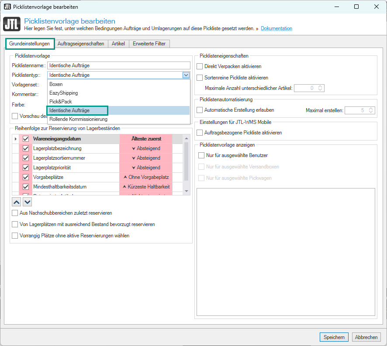Increase the Maximal erstellen spinner value
Viewport: 387px width, 346px height.
(x=371, y=109)
